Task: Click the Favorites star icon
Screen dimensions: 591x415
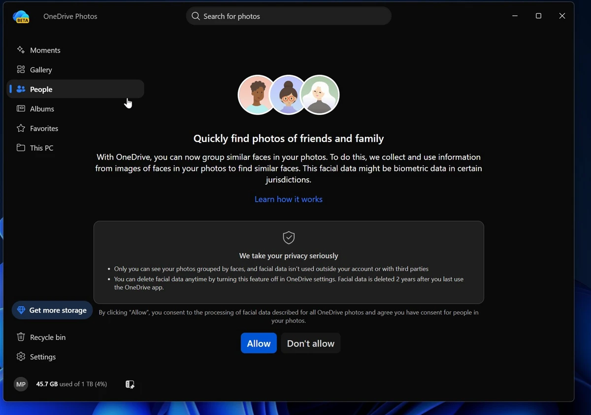Action: click(21, 128)
